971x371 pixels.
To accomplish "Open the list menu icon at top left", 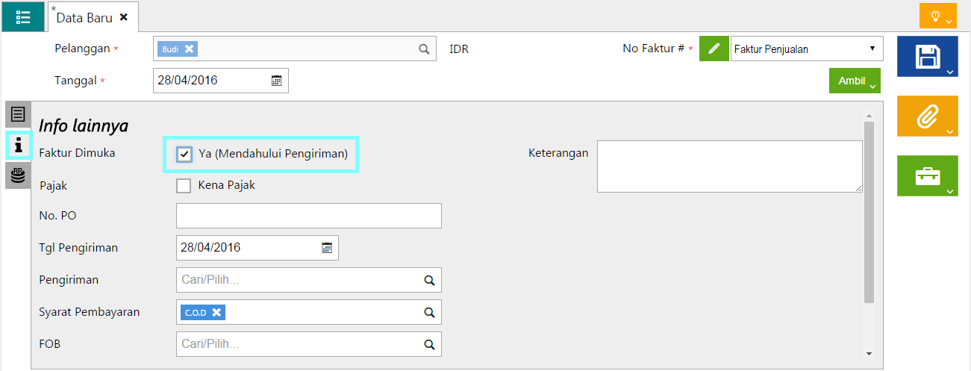I will pos(22,16).
